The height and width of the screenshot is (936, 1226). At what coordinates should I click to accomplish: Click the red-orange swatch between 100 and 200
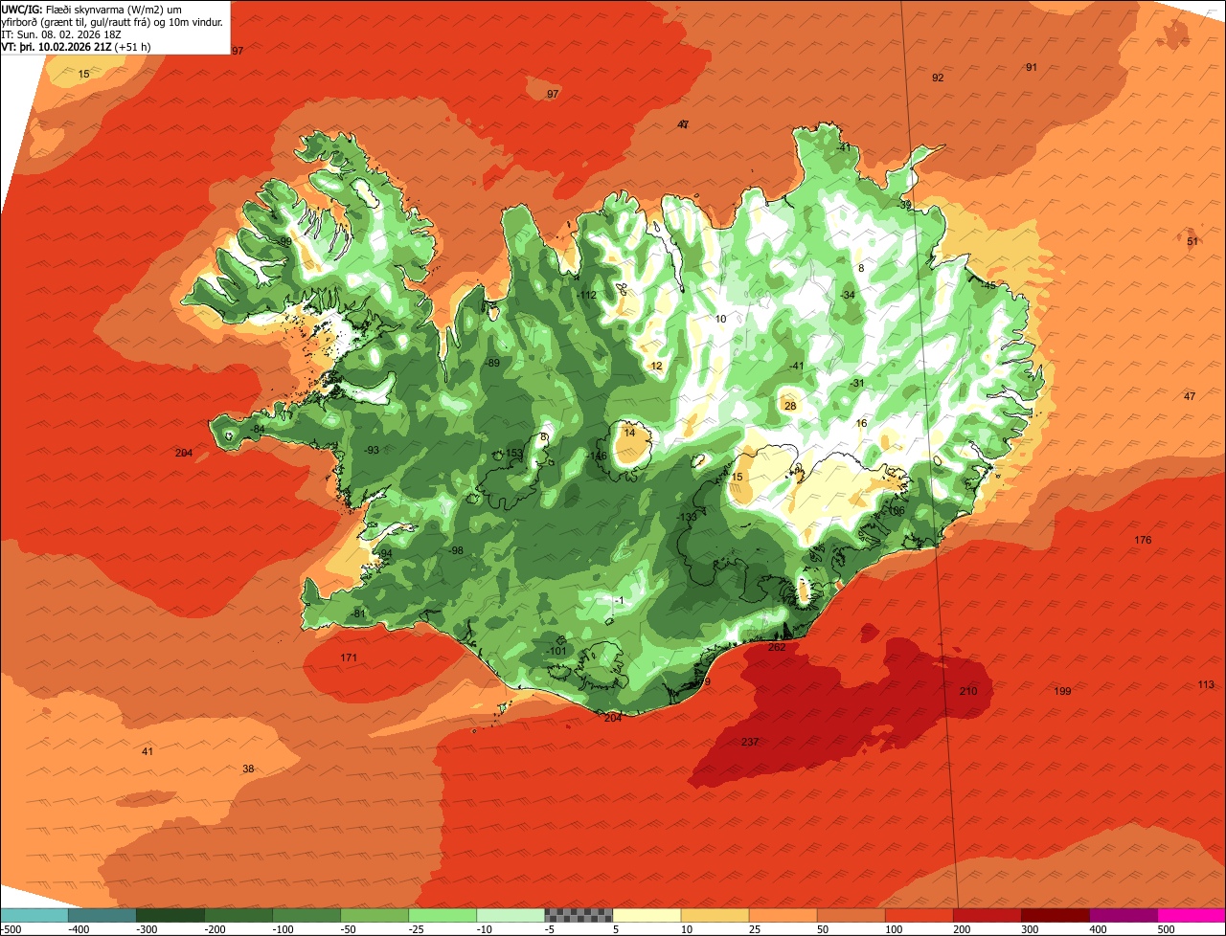[919, 915]
